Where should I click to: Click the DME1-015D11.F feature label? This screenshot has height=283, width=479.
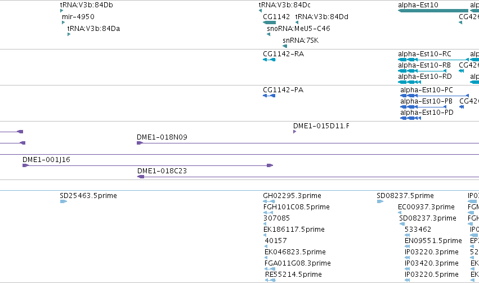(321, 126)
